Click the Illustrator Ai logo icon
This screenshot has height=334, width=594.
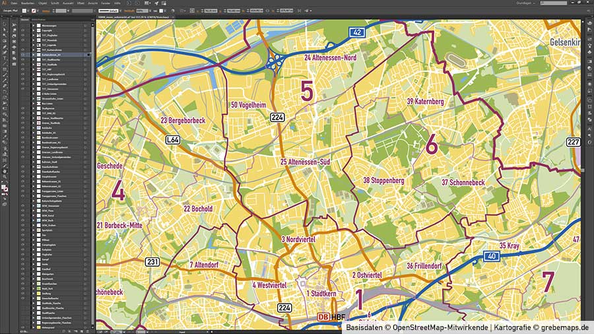(x=4, y=3)
